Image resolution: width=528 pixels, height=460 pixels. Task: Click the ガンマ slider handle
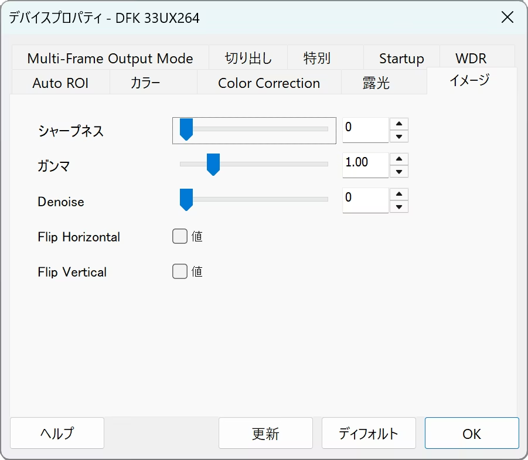[x=213, y=165]
